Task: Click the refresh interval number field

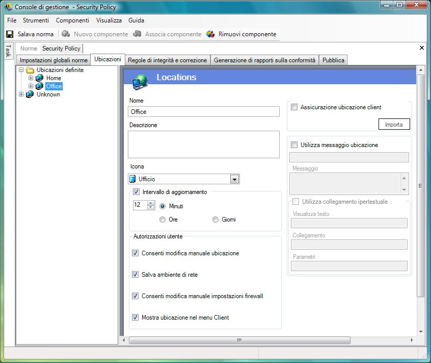Action: pos(140,205)
